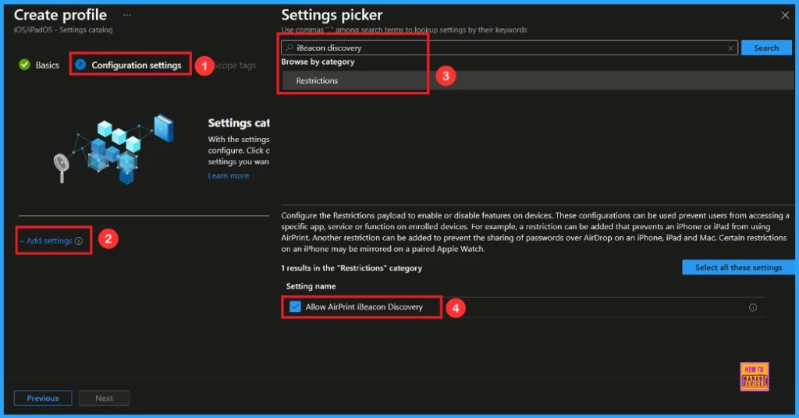The image size is (799, 418).
Task: Open the Configuration settings tab
Action: [x=136, y=65]
